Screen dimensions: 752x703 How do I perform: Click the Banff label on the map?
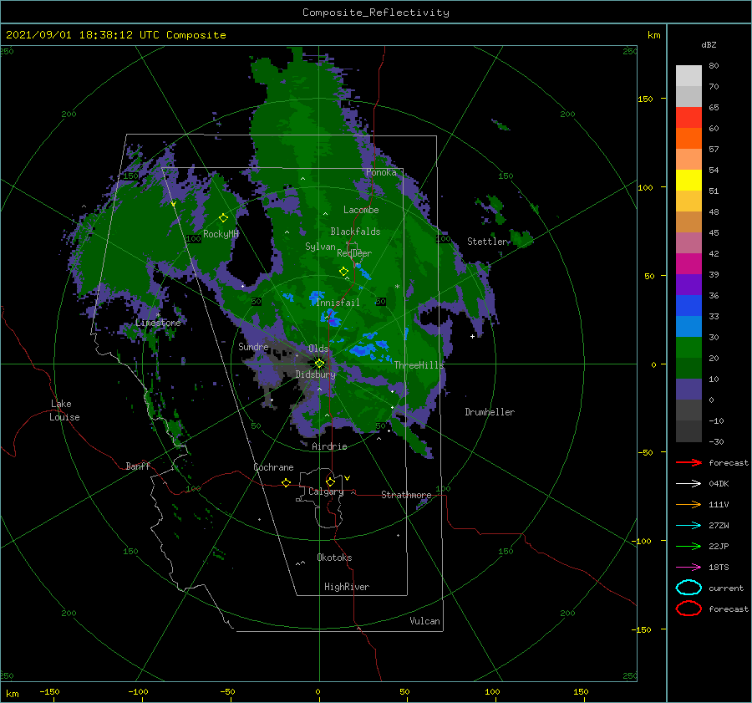pos(138,466)
